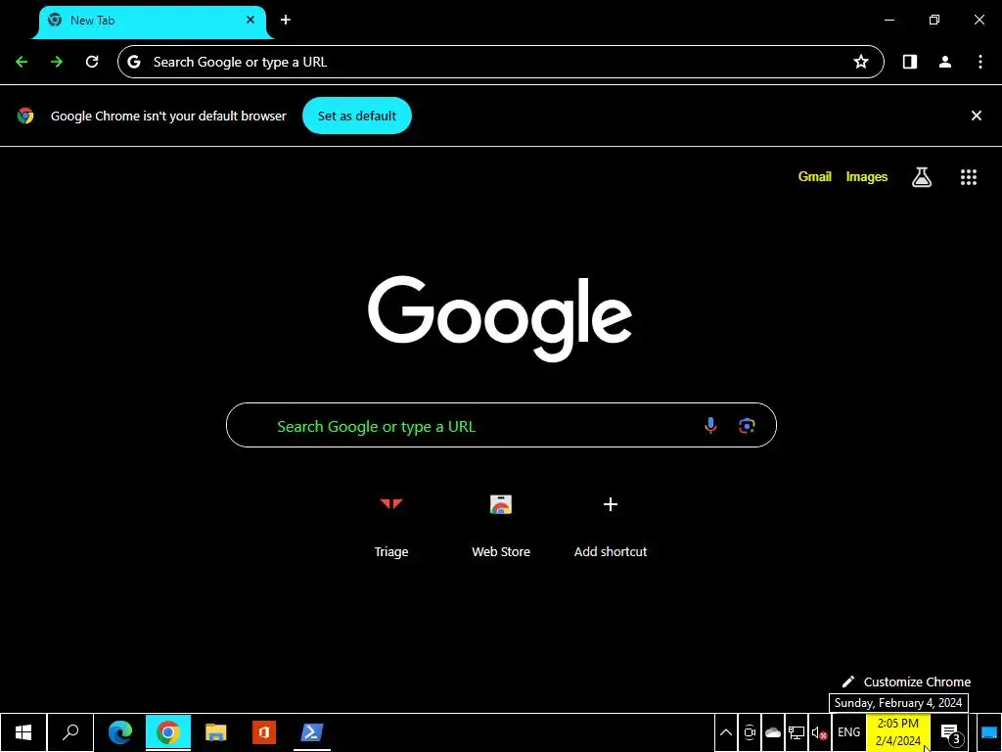
Task: Add a new shortcut
Action: tap(611, 526)
